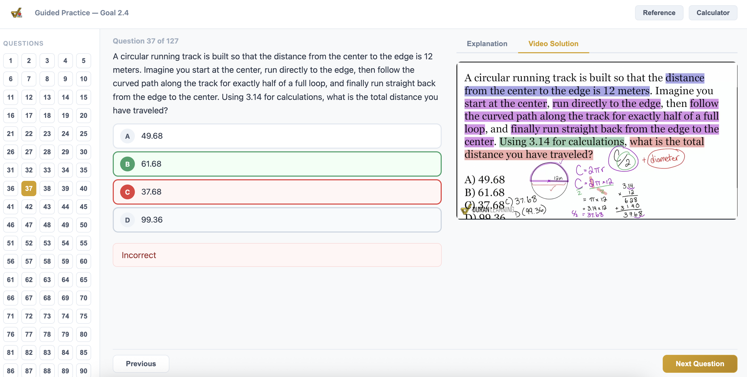Go to the Previous question
This screenshot has width=747, height=377.
141,363
